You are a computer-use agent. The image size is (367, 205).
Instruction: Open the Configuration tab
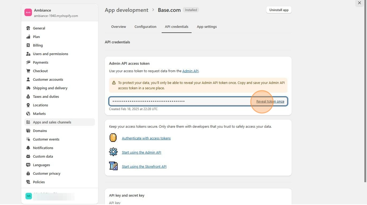point(145,27)
